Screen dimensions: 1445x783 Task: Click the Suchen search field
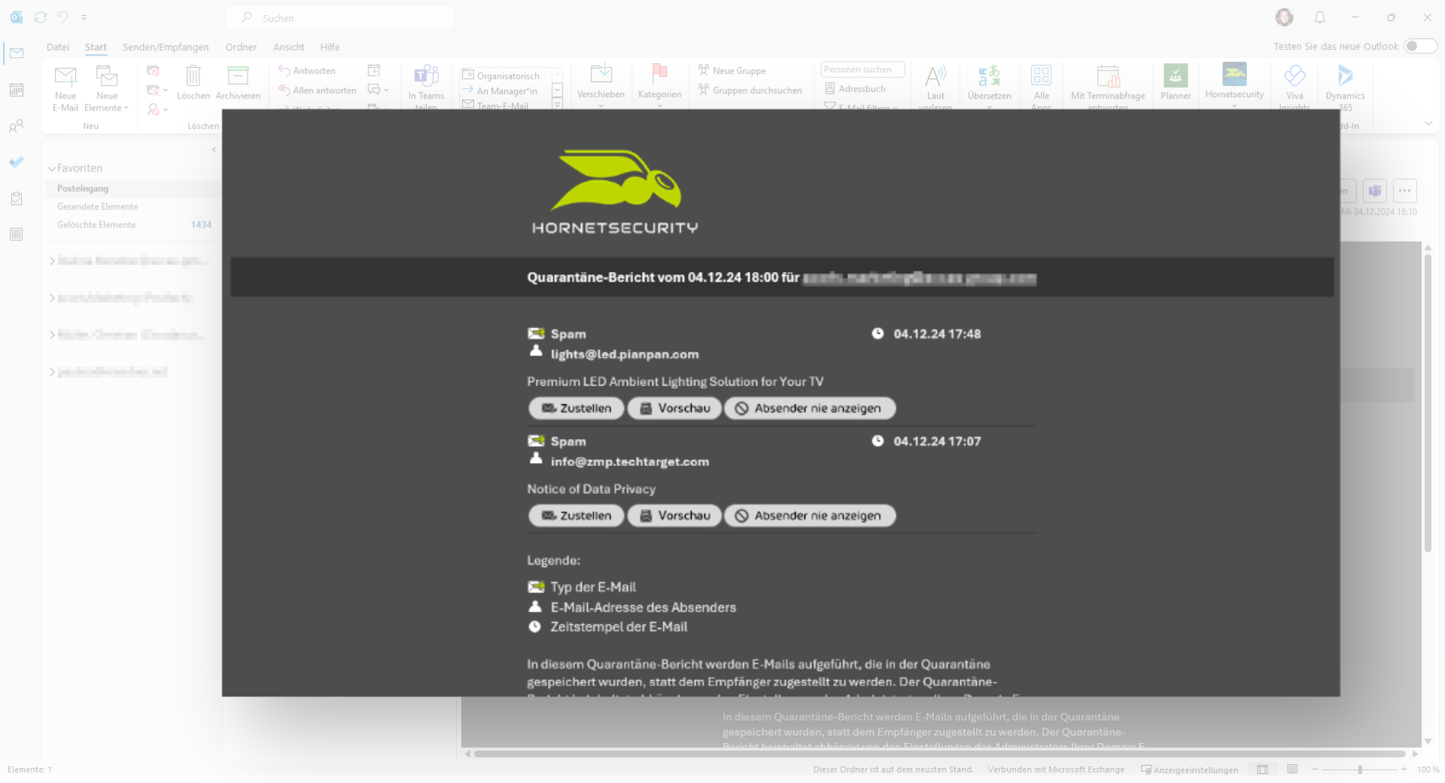[340, 17]
